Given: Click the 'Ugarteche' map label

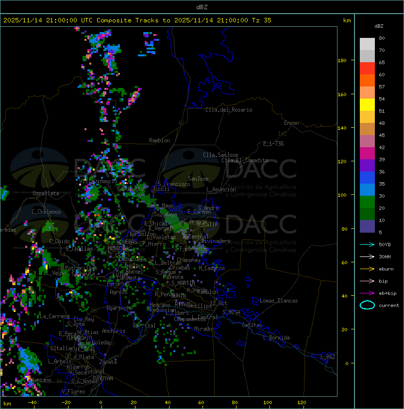Looking at the screenshot, I should point(120,308).
